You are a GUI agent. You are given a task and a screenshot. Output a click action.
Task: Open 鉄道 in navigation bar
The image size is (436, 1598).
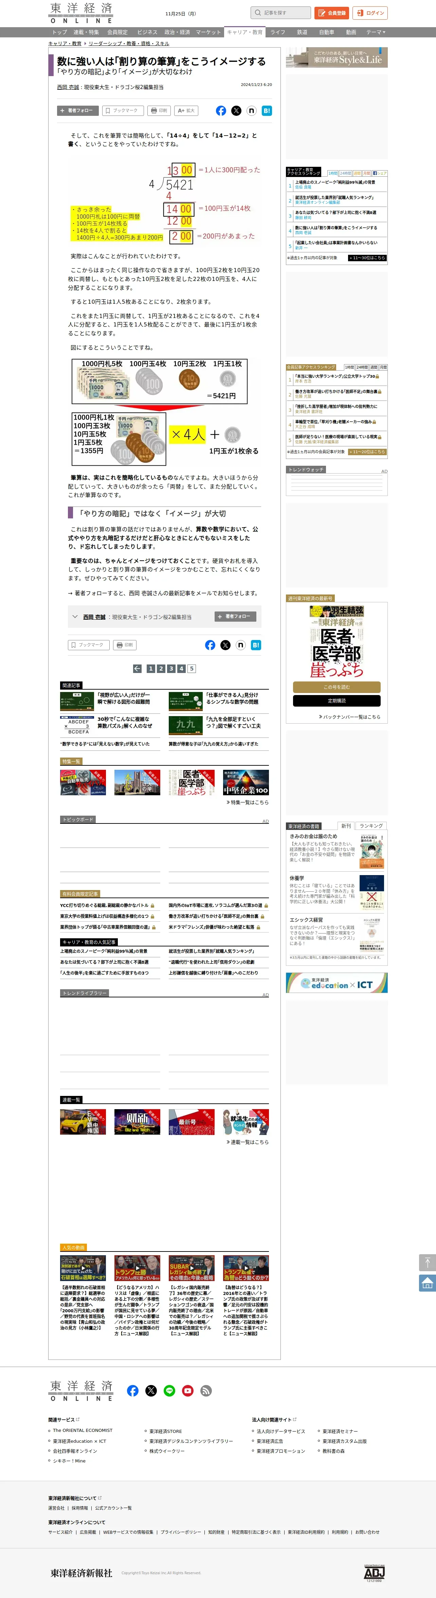click(302, 32)
